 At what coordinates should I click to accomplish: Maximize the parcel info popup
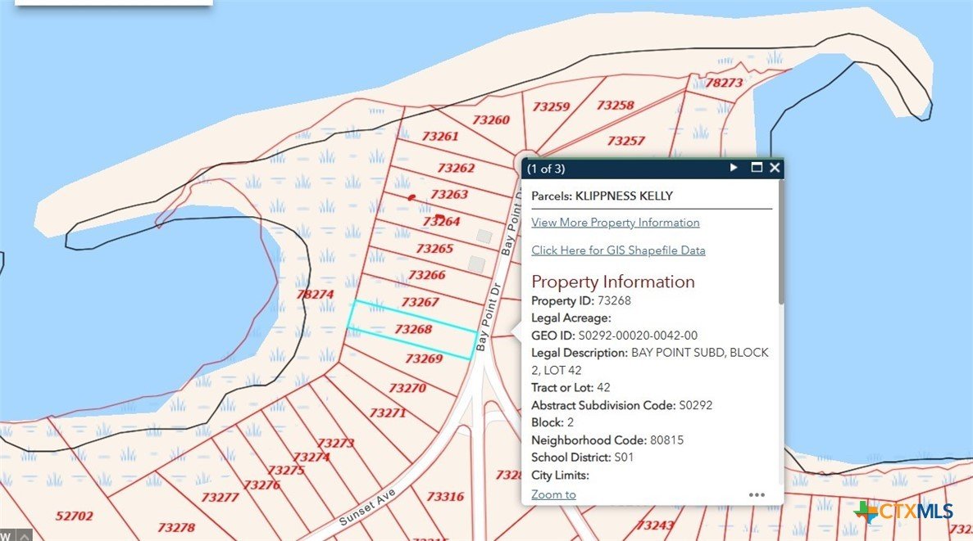coord(757,168)
